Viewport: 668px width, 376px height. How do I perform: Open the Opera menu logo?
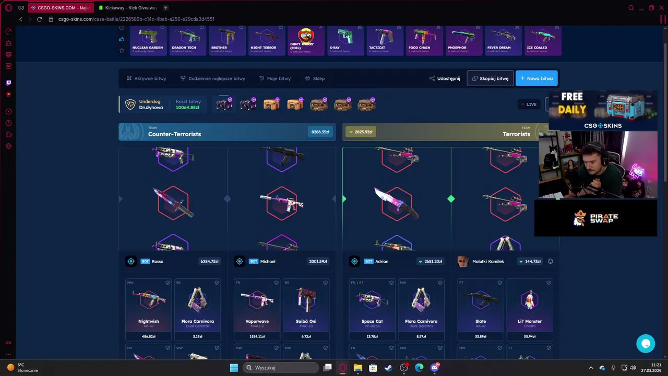(8, 8)
